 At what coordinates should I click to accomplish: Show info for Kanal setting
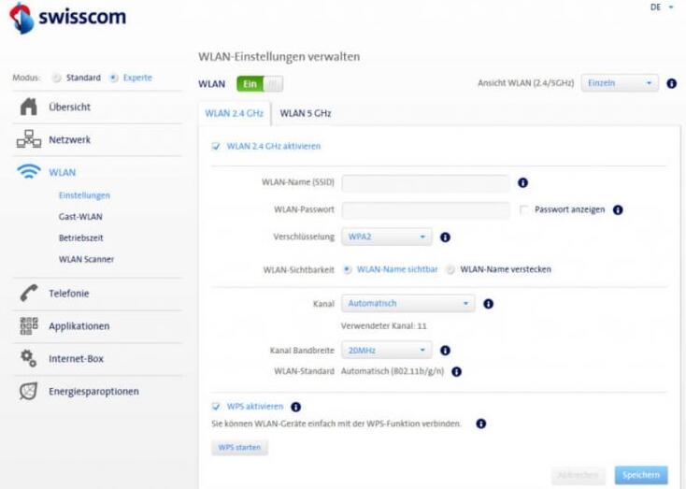488,303
